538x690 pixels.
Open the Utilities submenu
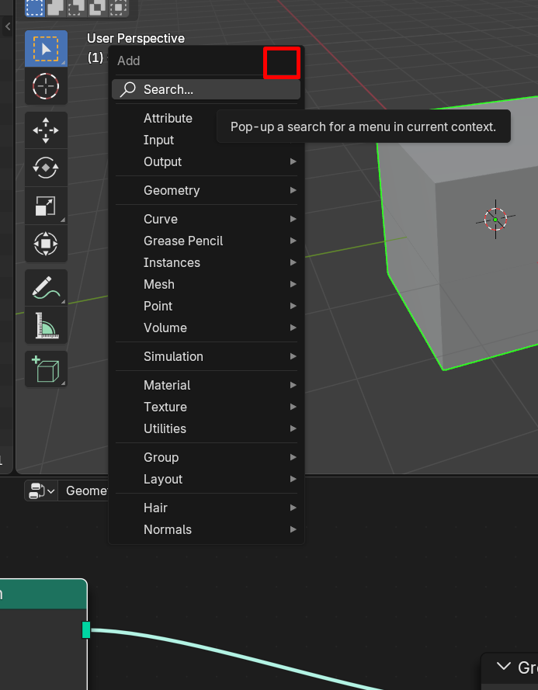(206, 428)
